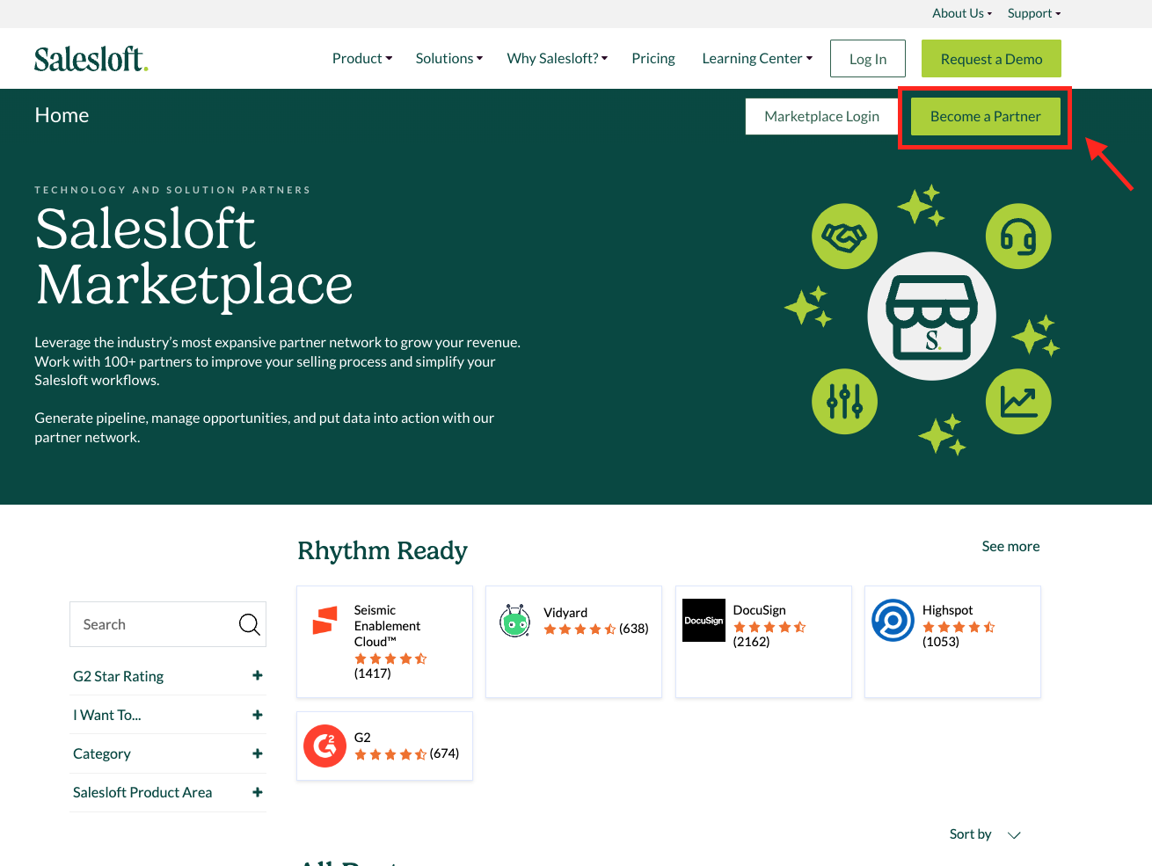
Task: Click the G2 listing star rating
Action: coord(390,754)
